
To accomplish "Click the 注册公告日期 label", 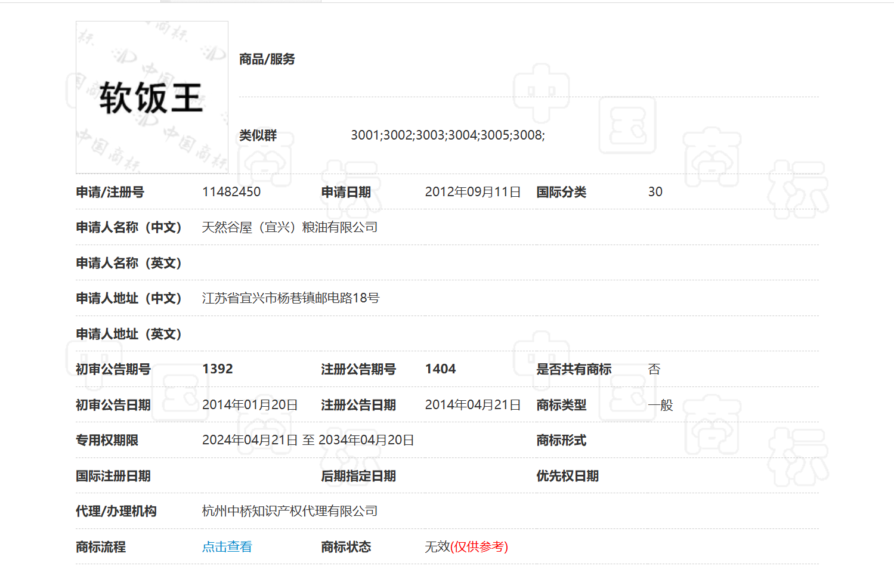I will pos(358,405).
